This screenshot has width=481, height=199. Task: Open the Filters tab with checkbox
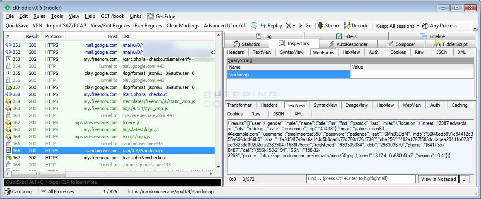346,36
